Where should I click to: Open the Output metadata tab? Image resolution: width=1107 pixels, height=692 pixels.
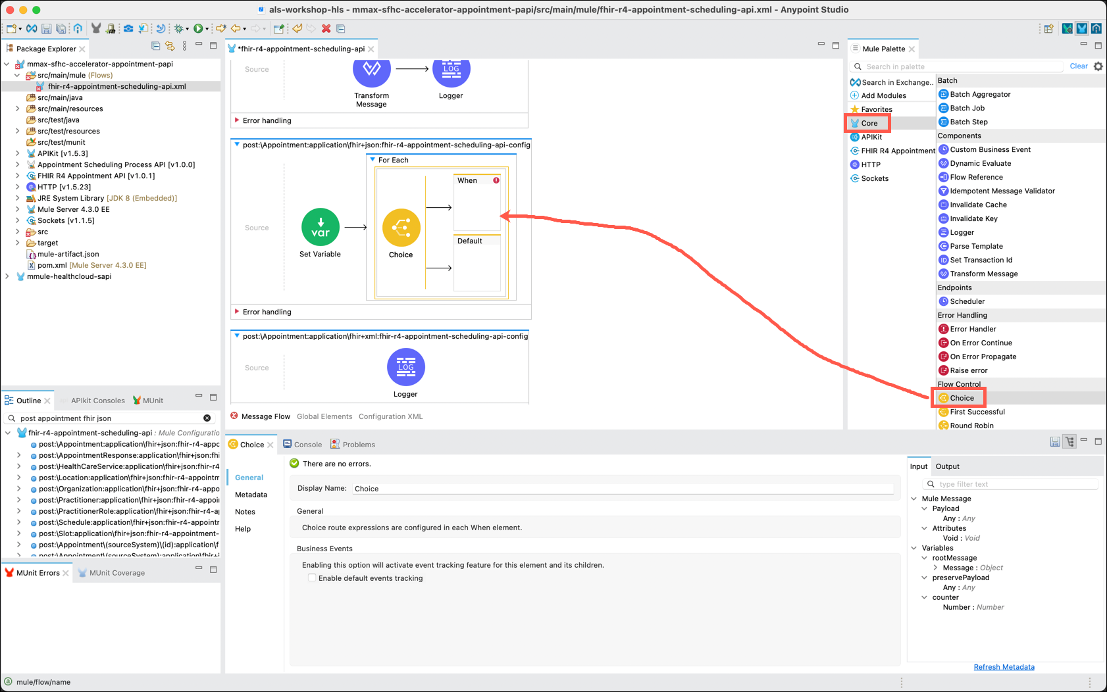click(947, 466)
